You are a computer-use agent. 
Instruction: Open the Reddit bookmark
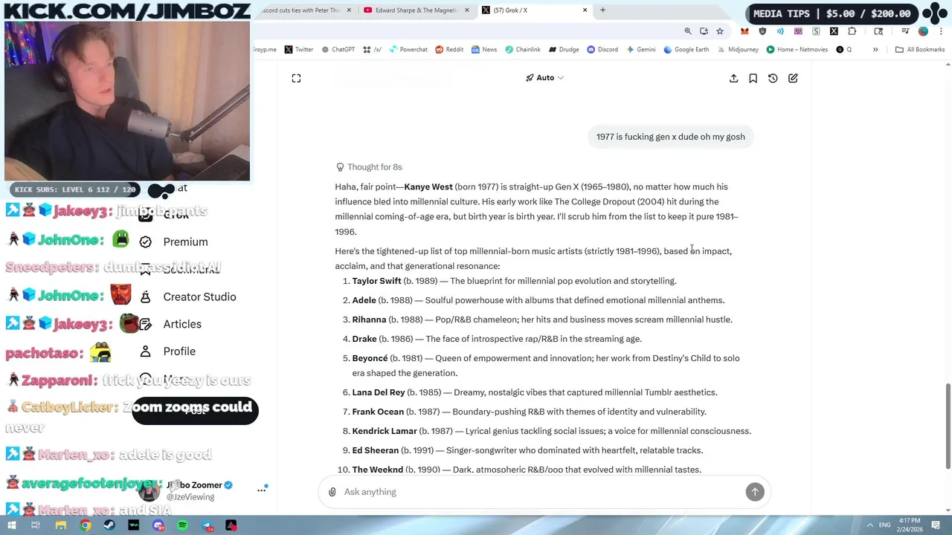(449, 50)
